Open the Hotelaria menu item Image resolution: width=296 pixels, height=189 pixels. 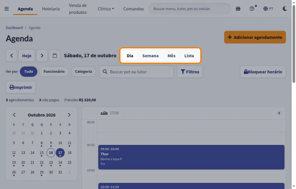click(51, 9)
